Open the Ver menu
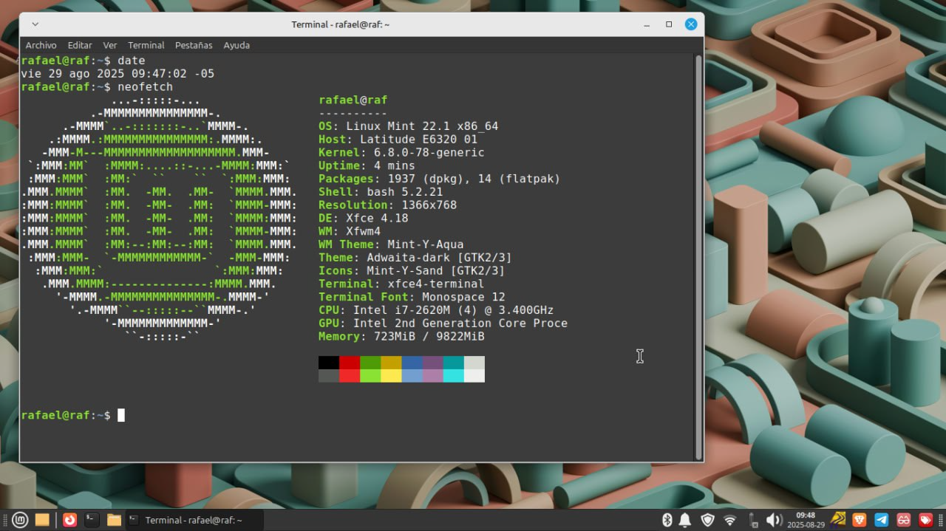The width and height of the screenshot is (946, 531). [110, 45]
